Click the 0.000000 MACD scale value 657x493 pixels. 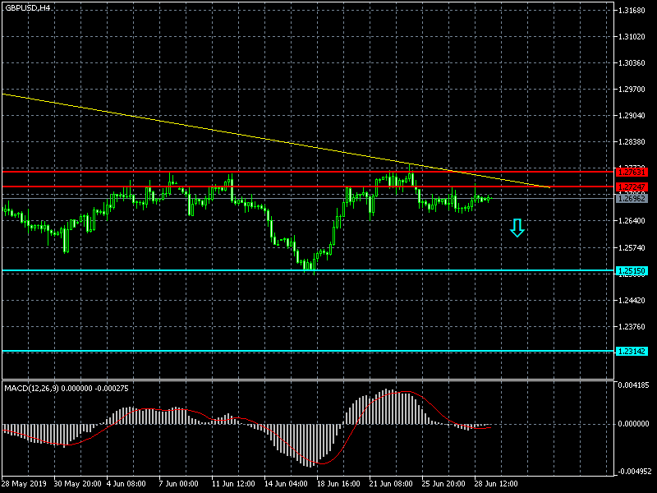[633, 424]
